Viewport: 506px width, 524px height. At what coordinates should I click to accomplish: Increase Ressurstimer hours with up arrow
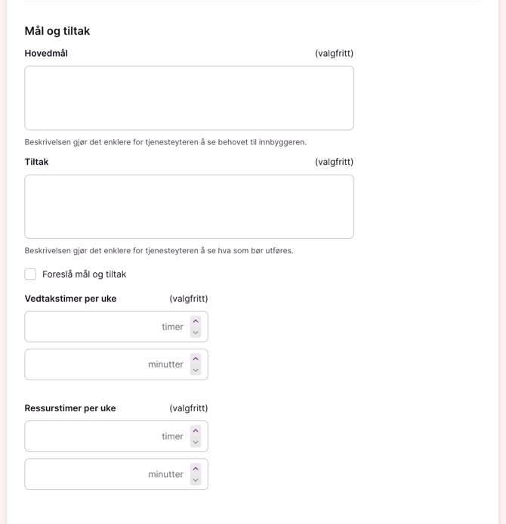196,431
